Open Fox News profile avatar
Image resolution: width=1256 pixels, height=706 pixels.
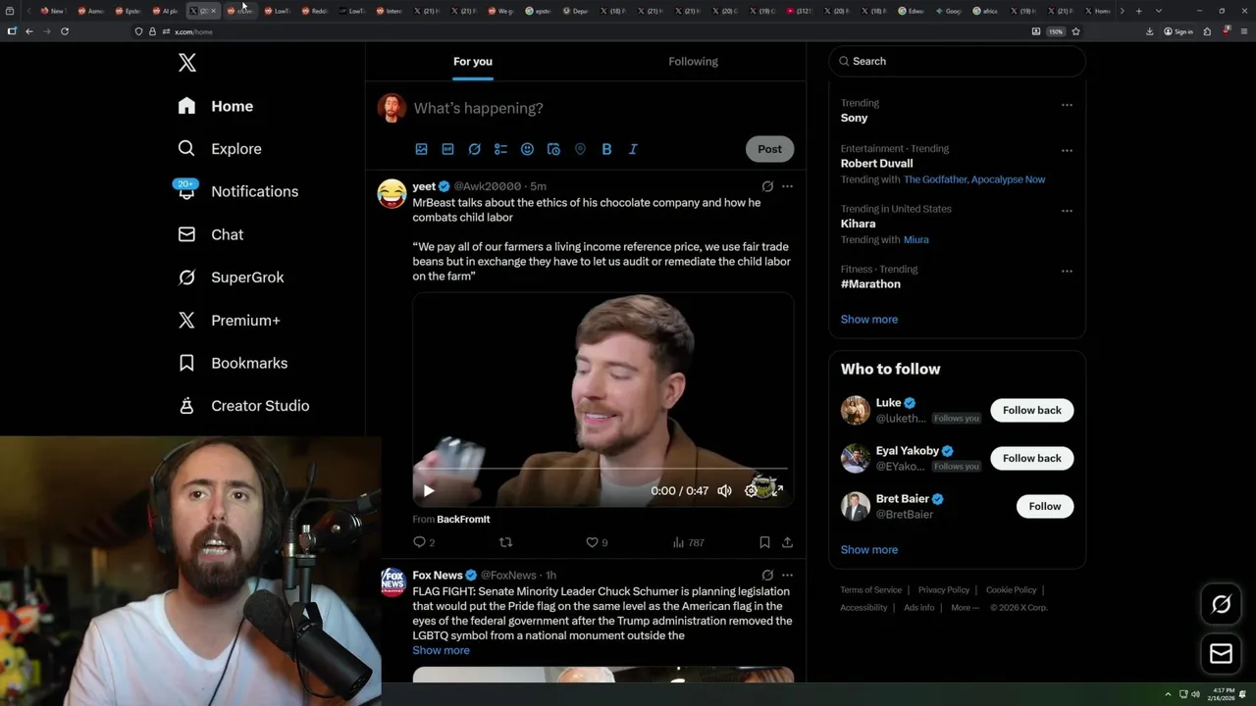tap(392, 581)
